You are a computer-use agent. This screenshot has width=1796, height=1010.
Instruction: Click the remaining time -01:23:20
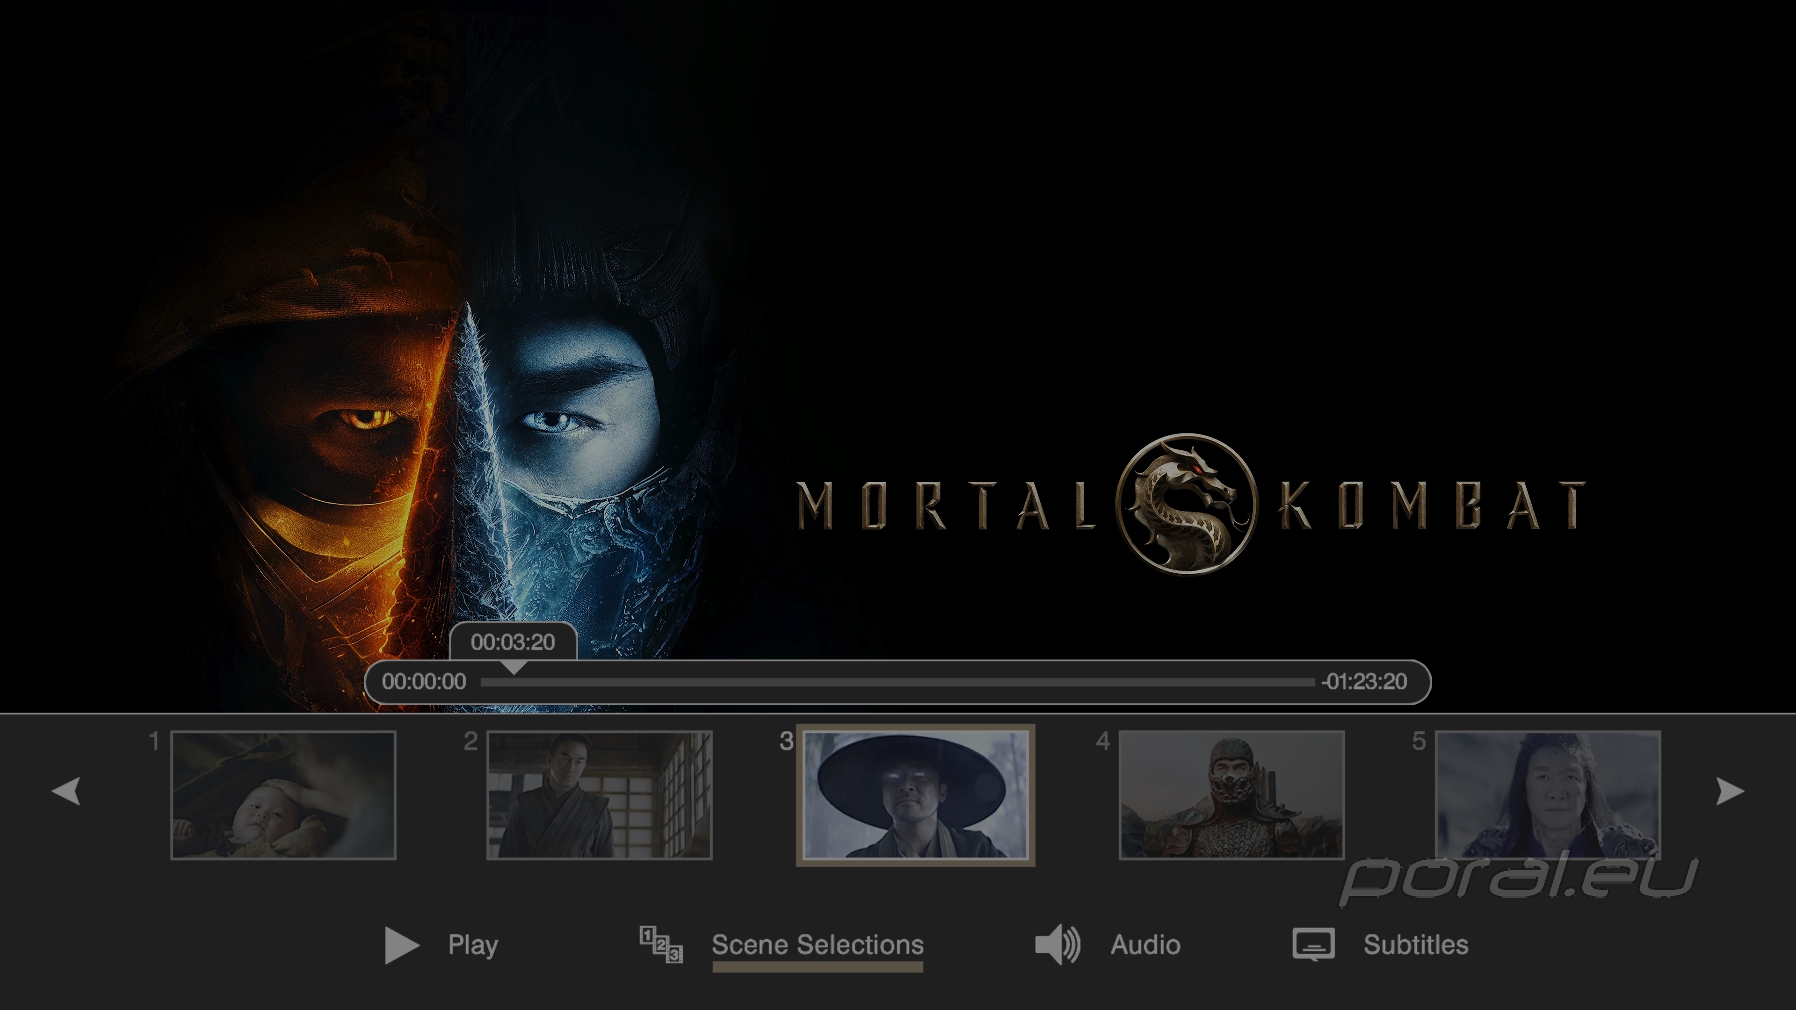coord(1364,682)
